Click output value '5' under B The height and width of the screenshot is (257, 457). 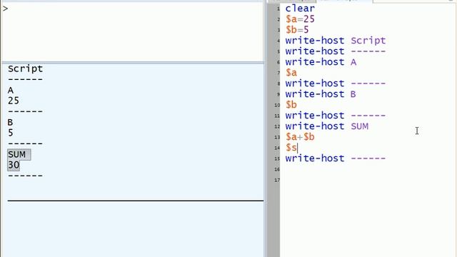(x=11, y=133)
